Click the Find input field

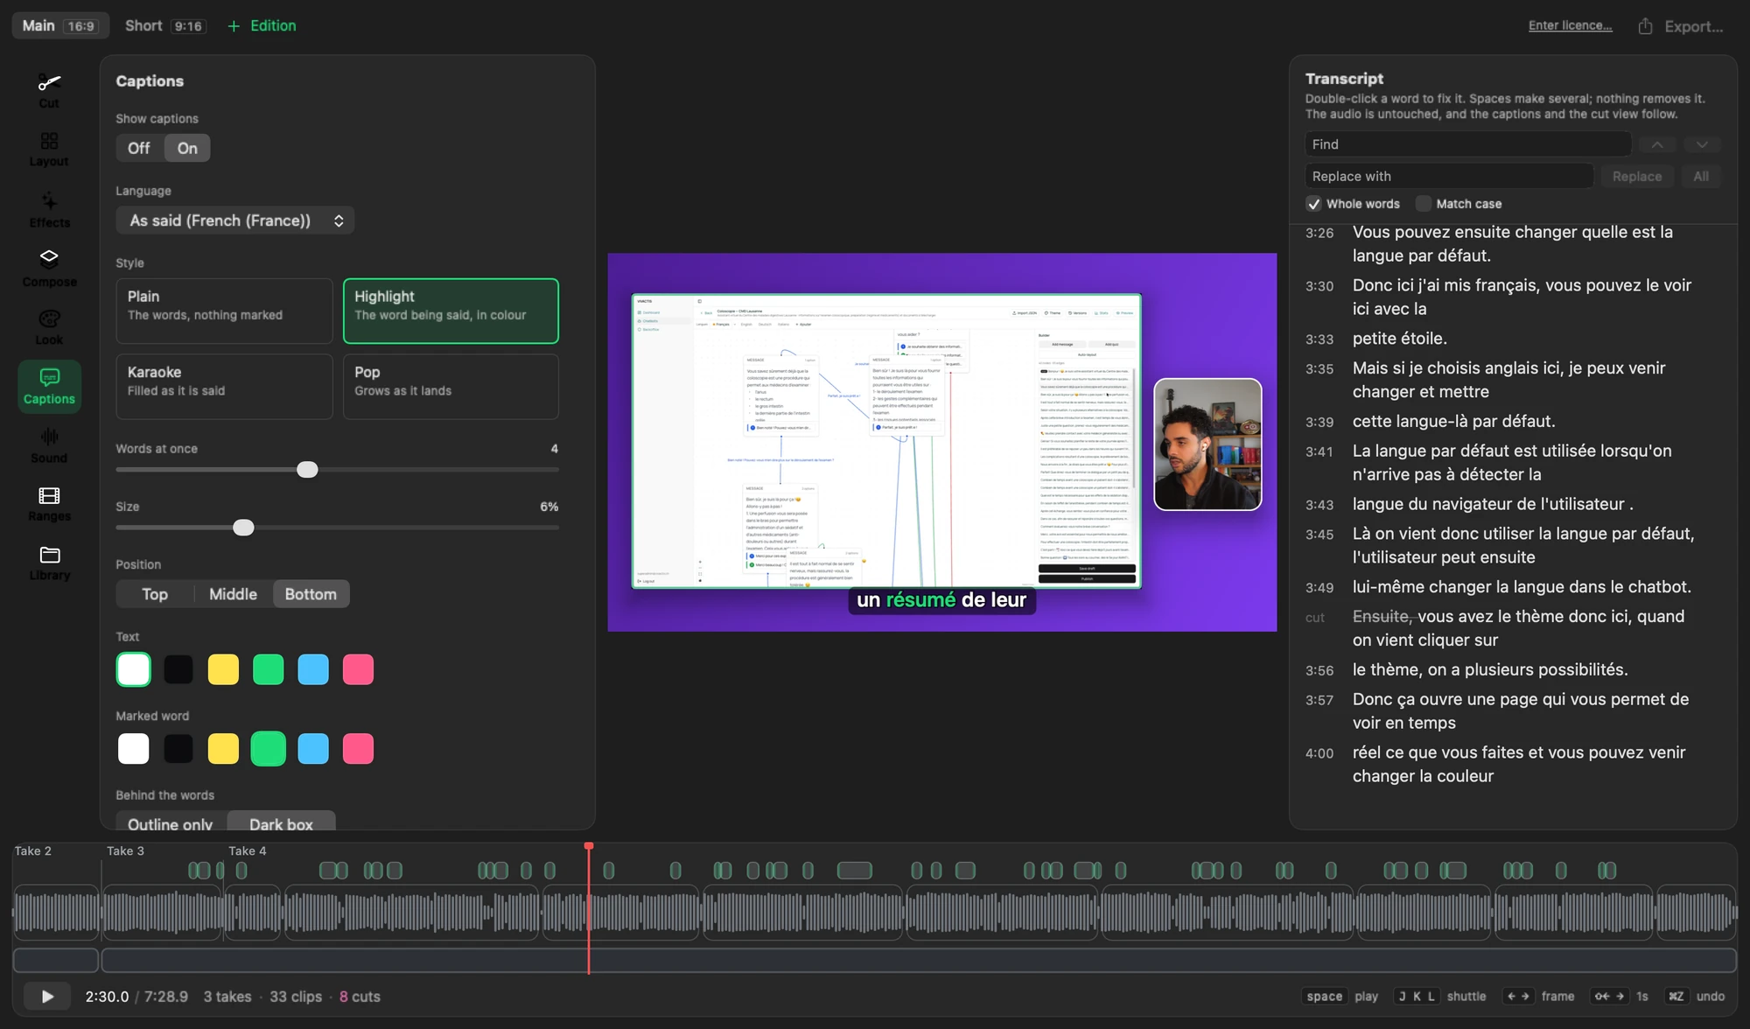[1467, 144]
